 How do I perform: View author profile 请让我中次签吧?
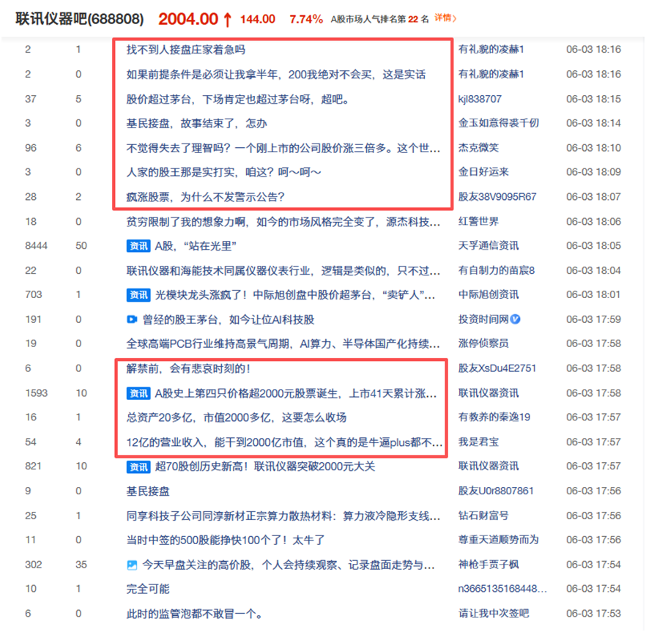click(494, 614)
